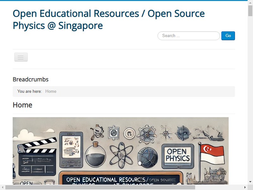Click the Home breadcrumb link

click(51, 92)
